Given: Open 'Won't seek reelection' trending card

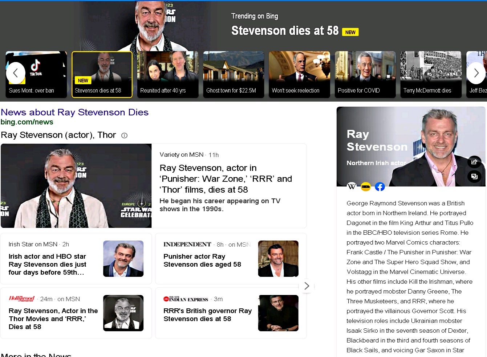Looking at the screenshot, I should tap(300, 74).
